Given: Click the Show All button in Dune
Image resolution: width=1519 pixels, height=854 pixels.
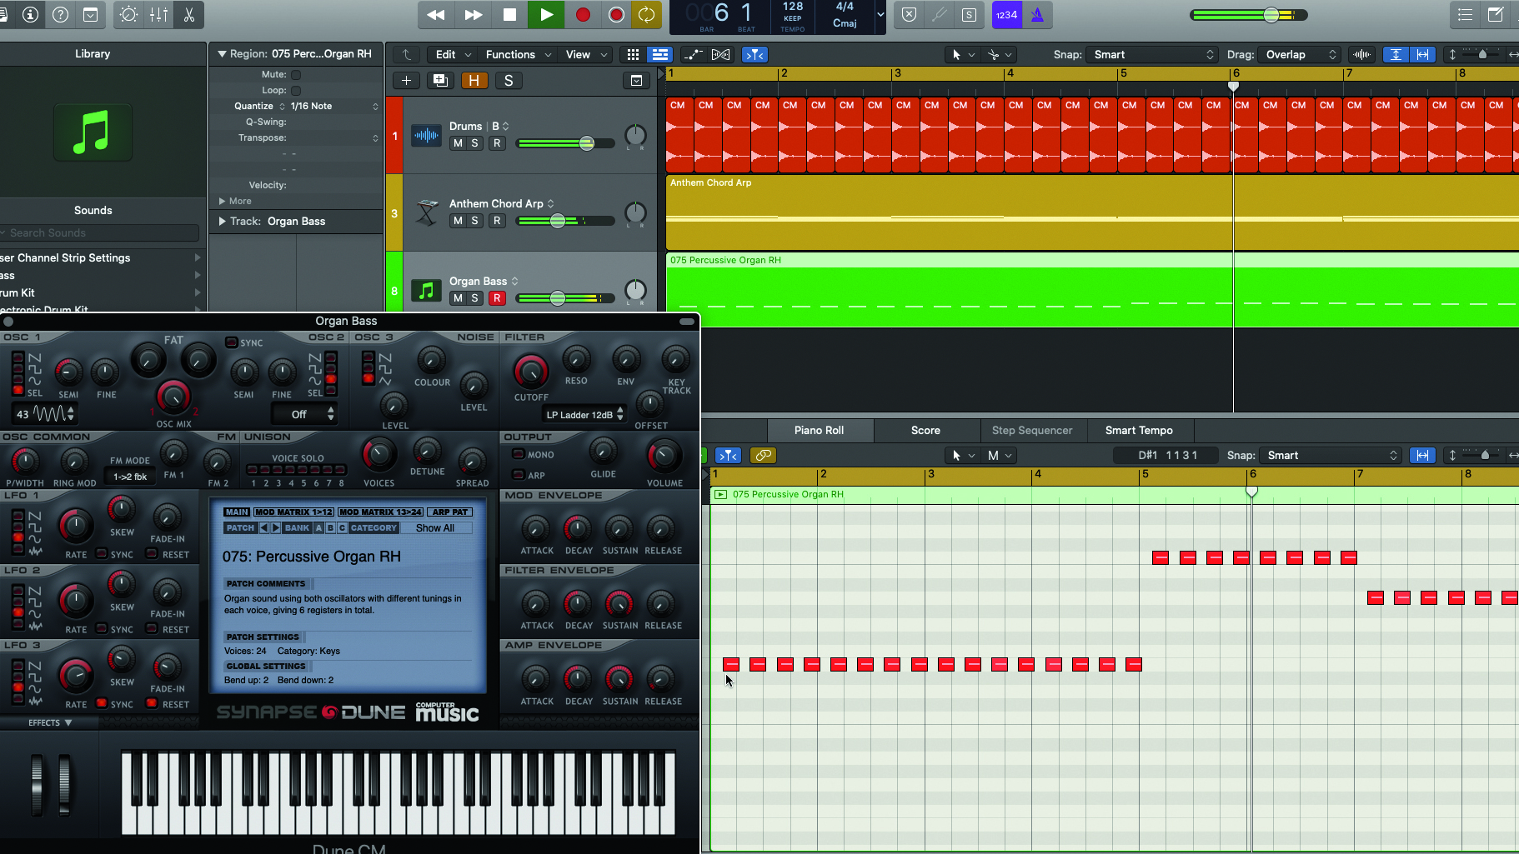Looking at the screenshot, I should [x=435, y=528].
